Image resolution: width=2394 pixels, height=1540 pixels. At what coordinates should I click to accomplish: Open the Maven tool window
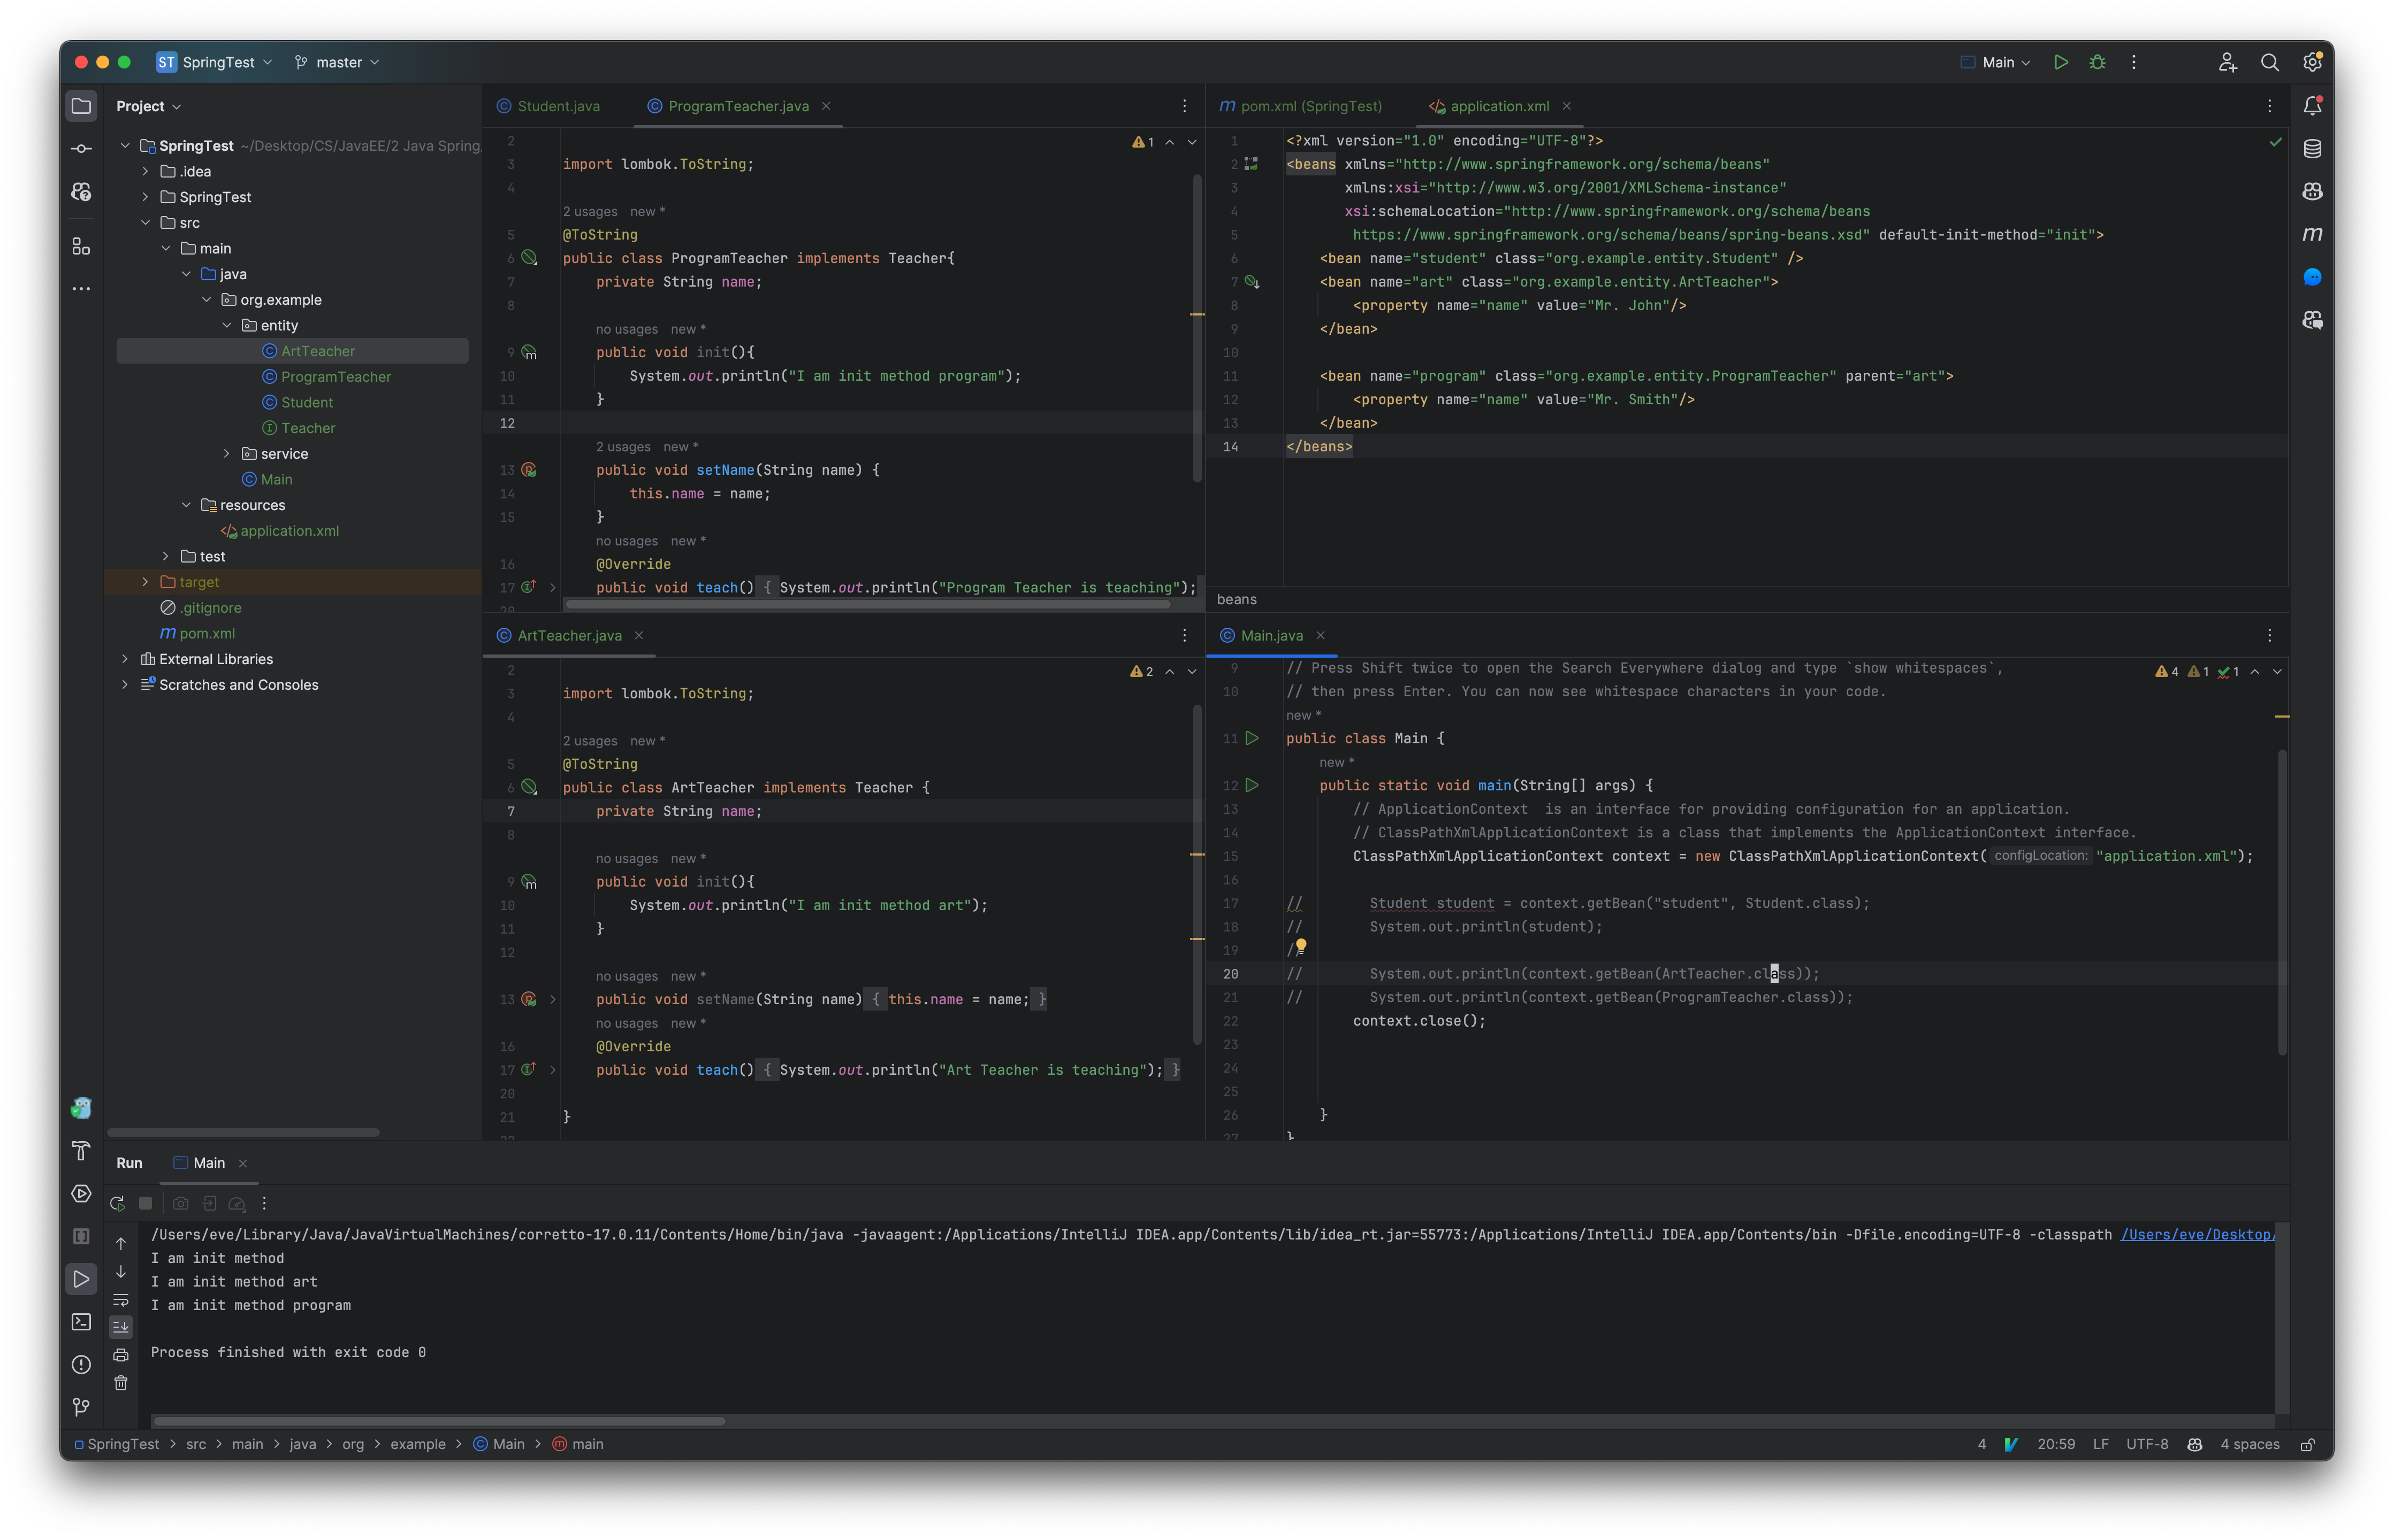(x=2312, y=234)
